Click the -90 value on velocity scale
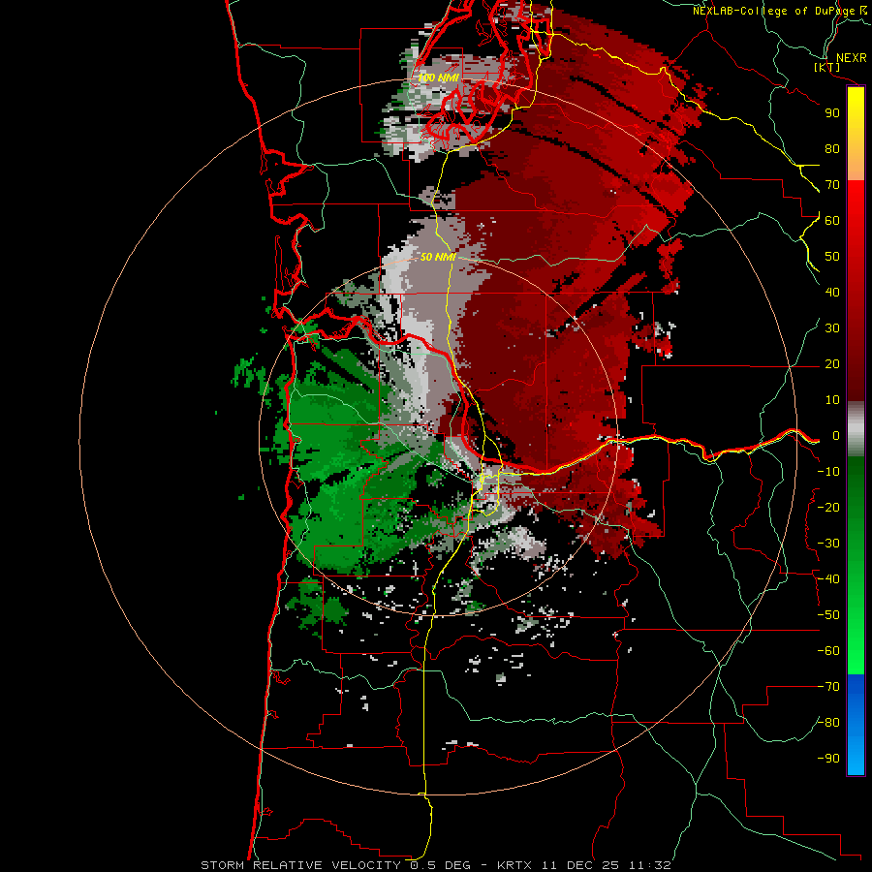This screenshot has height=872, width=872. (828, 759)
